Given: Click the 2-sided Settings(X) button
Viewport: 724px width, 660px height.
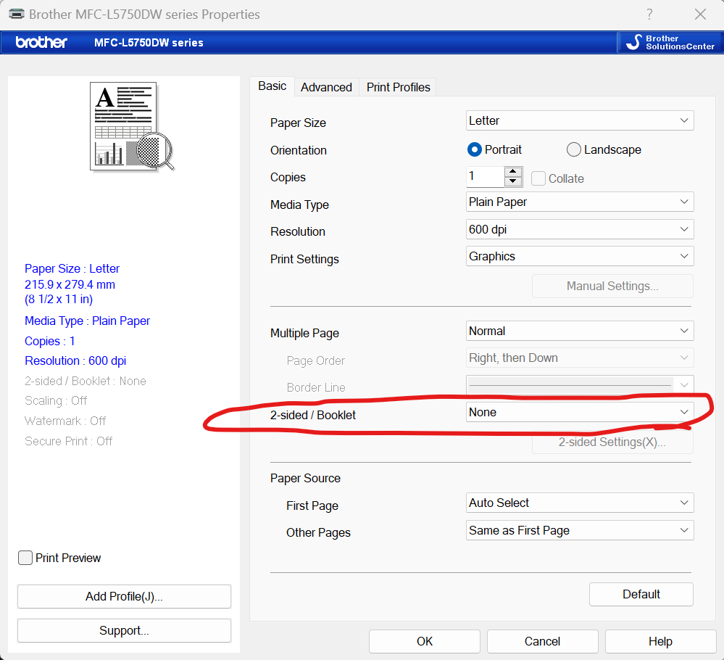Looking at the screenshot, I should (612, 442).
